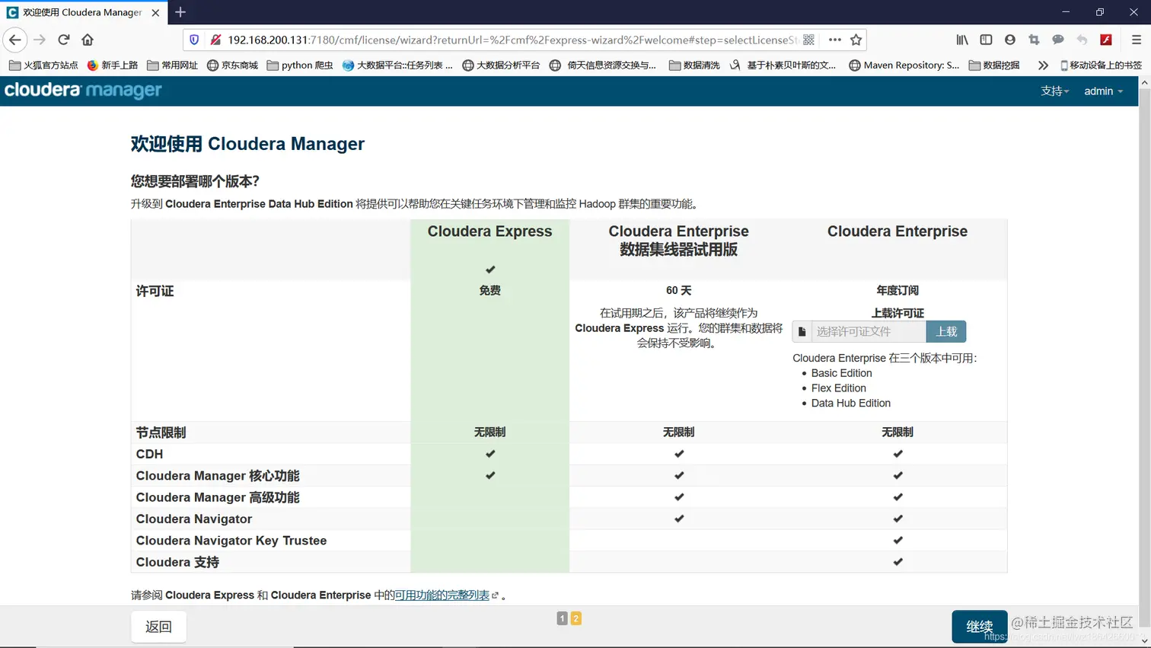Open 常用网址 bookmark folder
The width and height of the screenshot is (1151, 648).
click(172, 65)
